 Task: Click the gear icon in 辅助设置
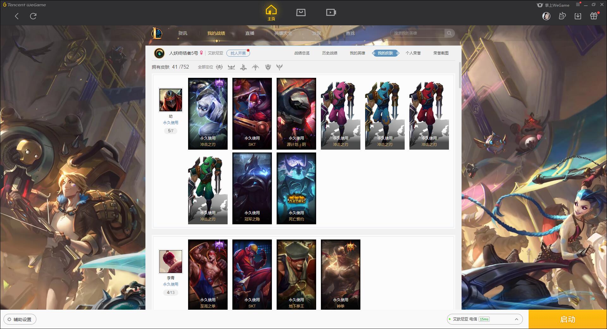(x=9, y=320)
